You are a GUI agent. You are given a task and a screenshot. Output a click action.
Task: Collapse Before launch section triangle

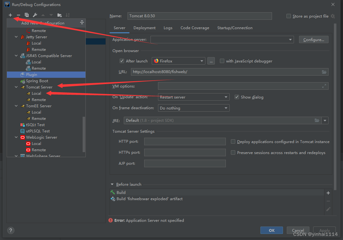pyautogui.click(x=112, y=184)
